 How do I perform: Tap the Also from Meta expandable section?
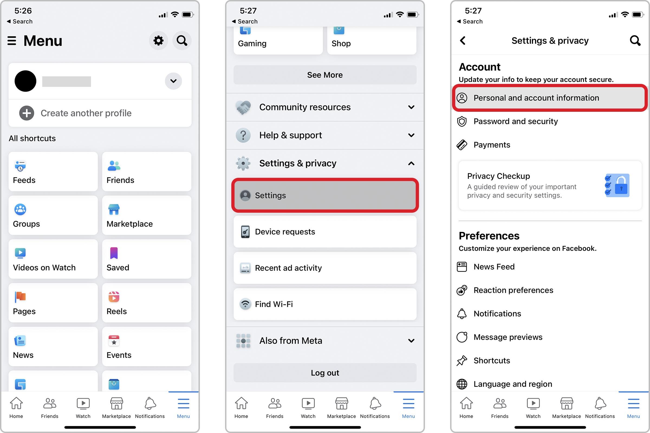point(325,341)
